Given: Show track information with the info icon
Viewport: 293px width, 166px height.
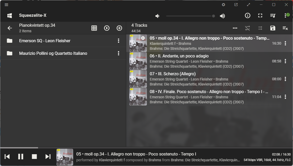Looking at the screenshot, I should click(248, 15).
